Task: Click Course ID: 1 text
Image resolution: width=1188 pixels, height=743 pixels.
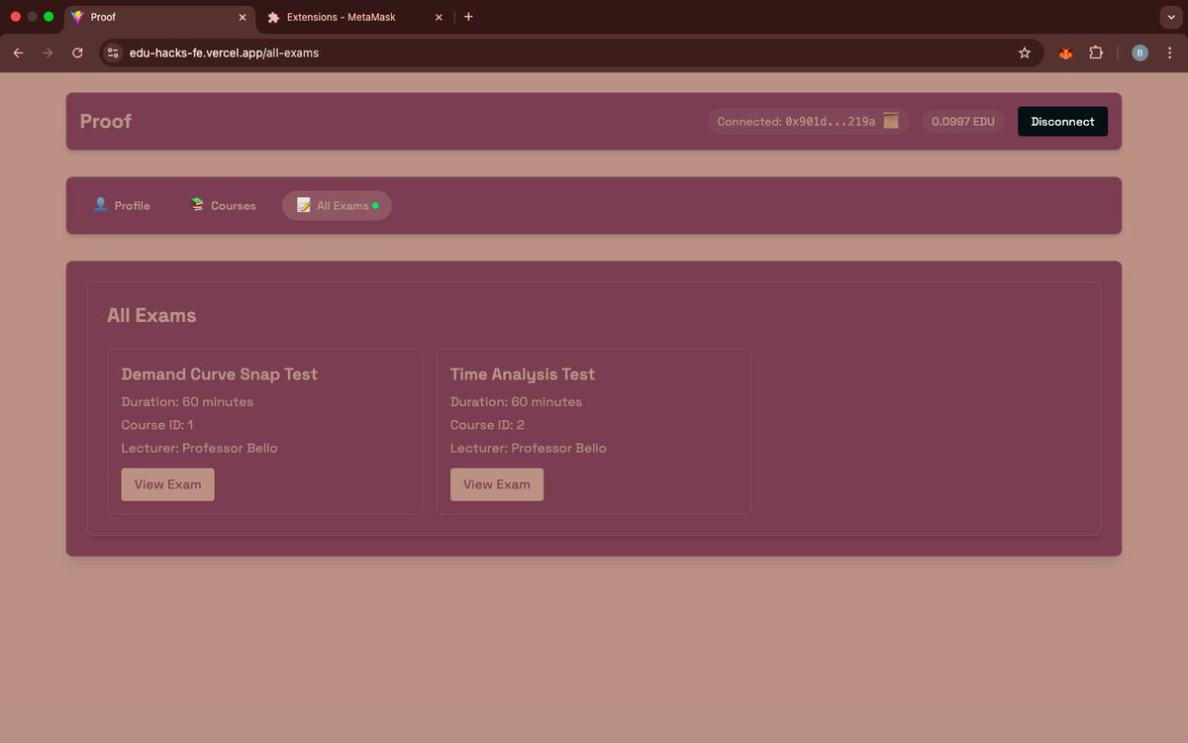Action: [x=157, y=425]
